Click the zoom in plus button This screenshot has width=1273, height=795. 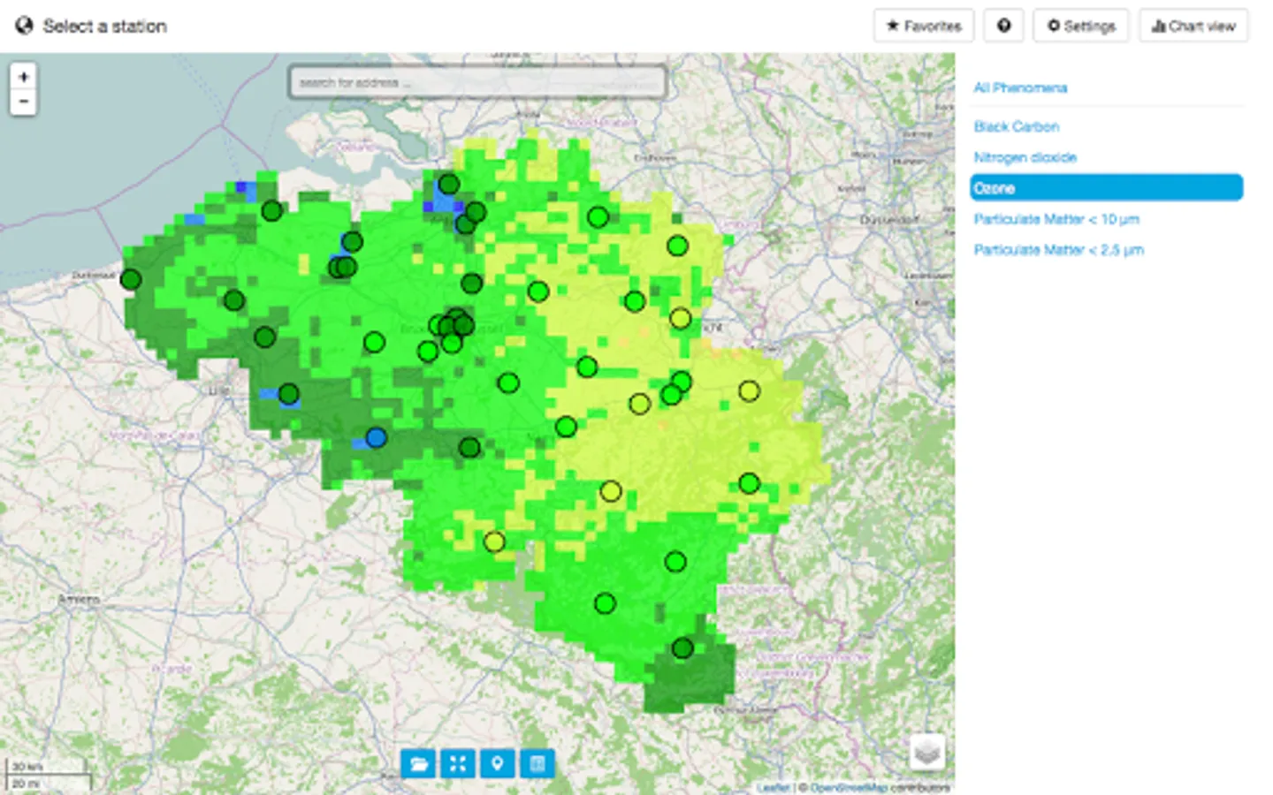click(24, 77)
